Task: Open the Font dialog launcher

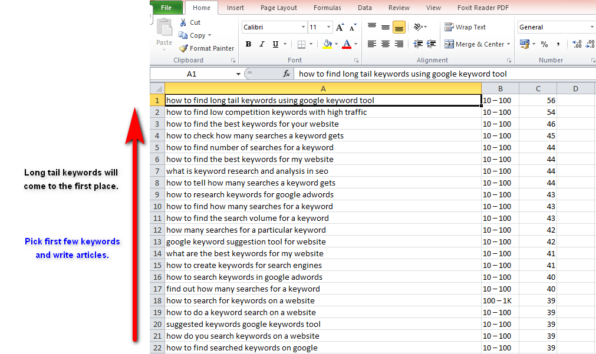Action: [356, 61]
